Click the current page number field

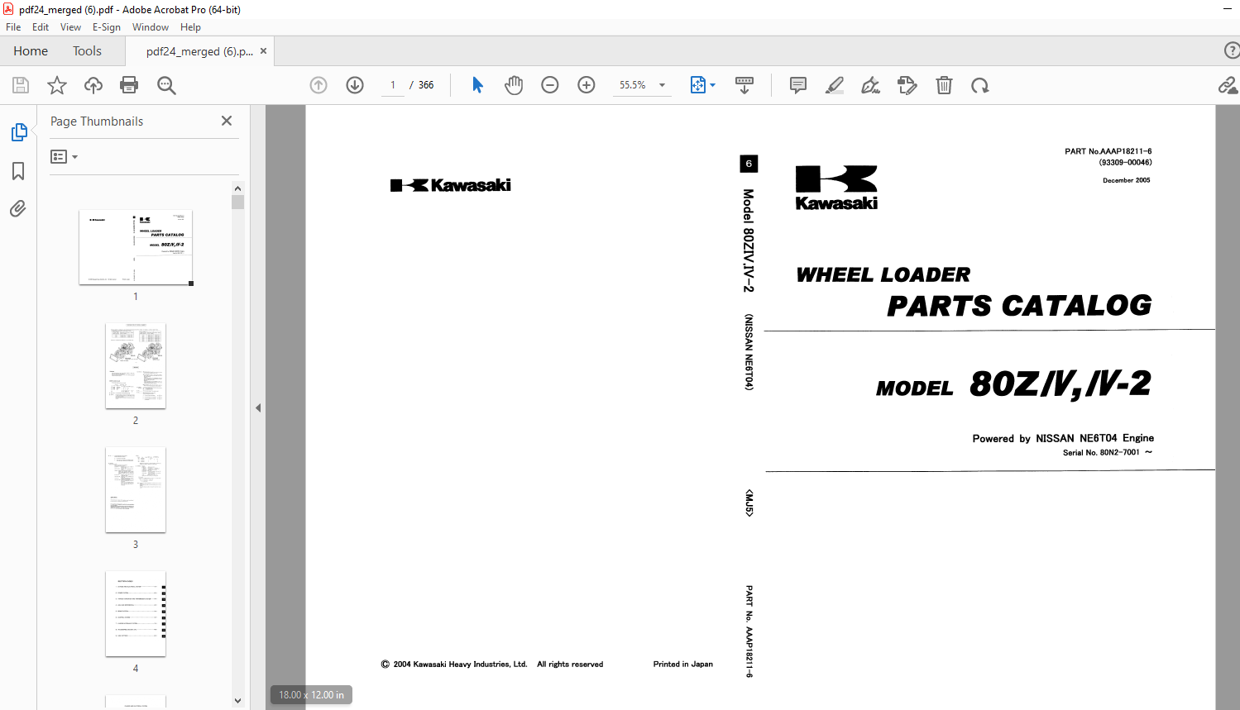click(x=393, y=85)
